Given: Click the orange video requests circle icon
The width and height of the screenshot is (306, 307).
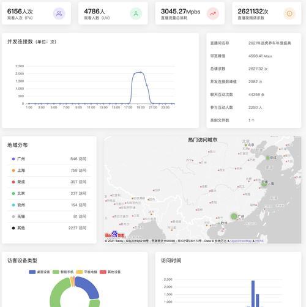Looking at the screenshot, I should coord(289,13).
